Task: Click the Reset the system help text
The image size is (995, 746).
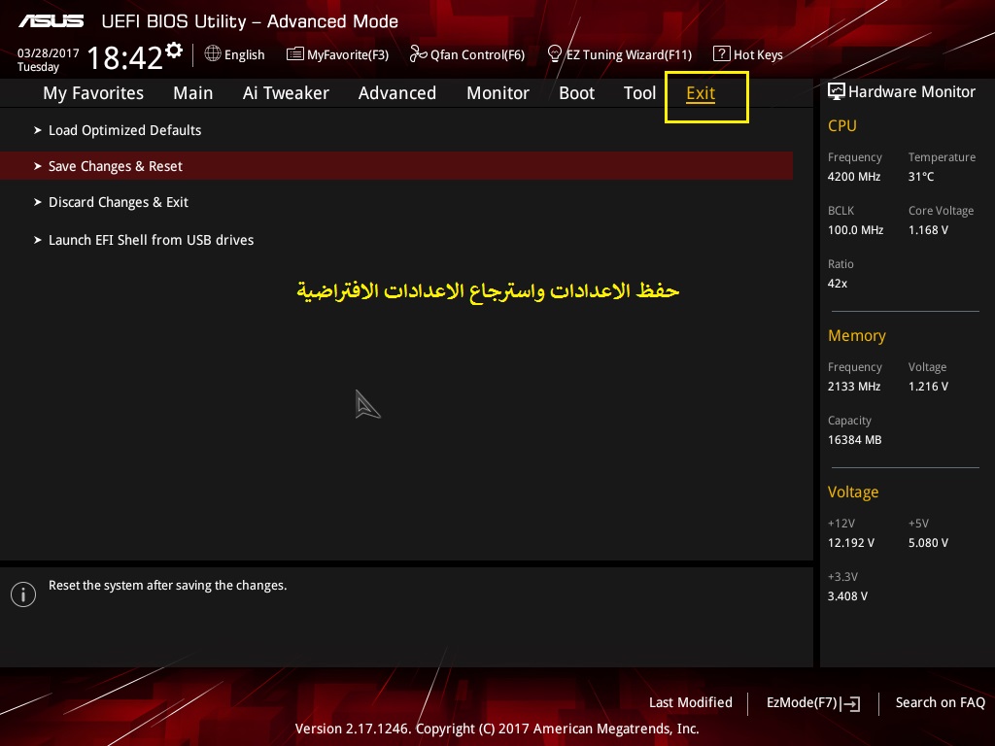Action: 168,585
